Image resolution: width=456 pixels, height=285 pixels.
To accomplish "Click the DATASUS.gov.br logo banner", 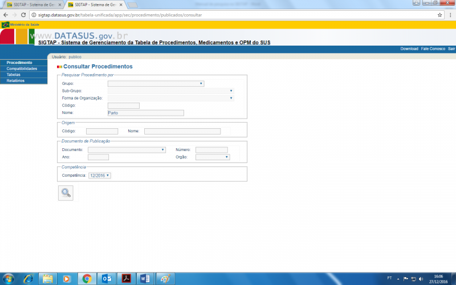I will click(79, 35).
